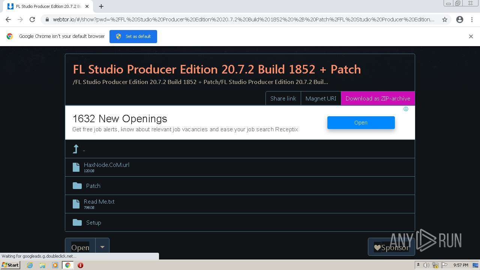Open the Chrome profile avatar
480x270 pixels.
[x=460, y=19]
